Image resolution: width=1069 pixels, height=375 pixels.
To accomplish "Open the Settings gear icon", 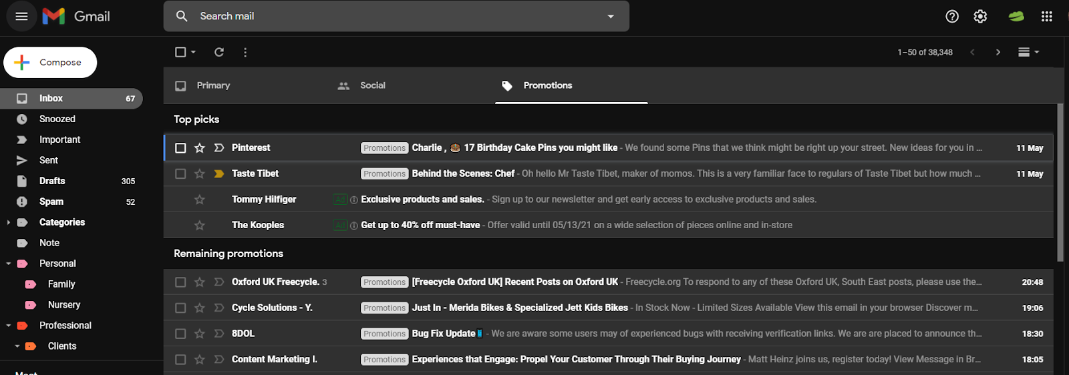I will point(980,17).
